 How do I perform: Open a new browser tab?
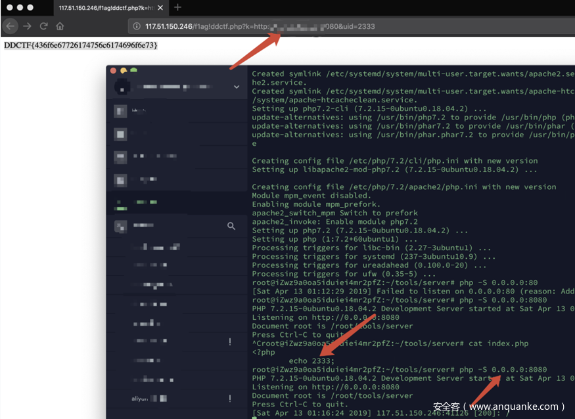177,8
